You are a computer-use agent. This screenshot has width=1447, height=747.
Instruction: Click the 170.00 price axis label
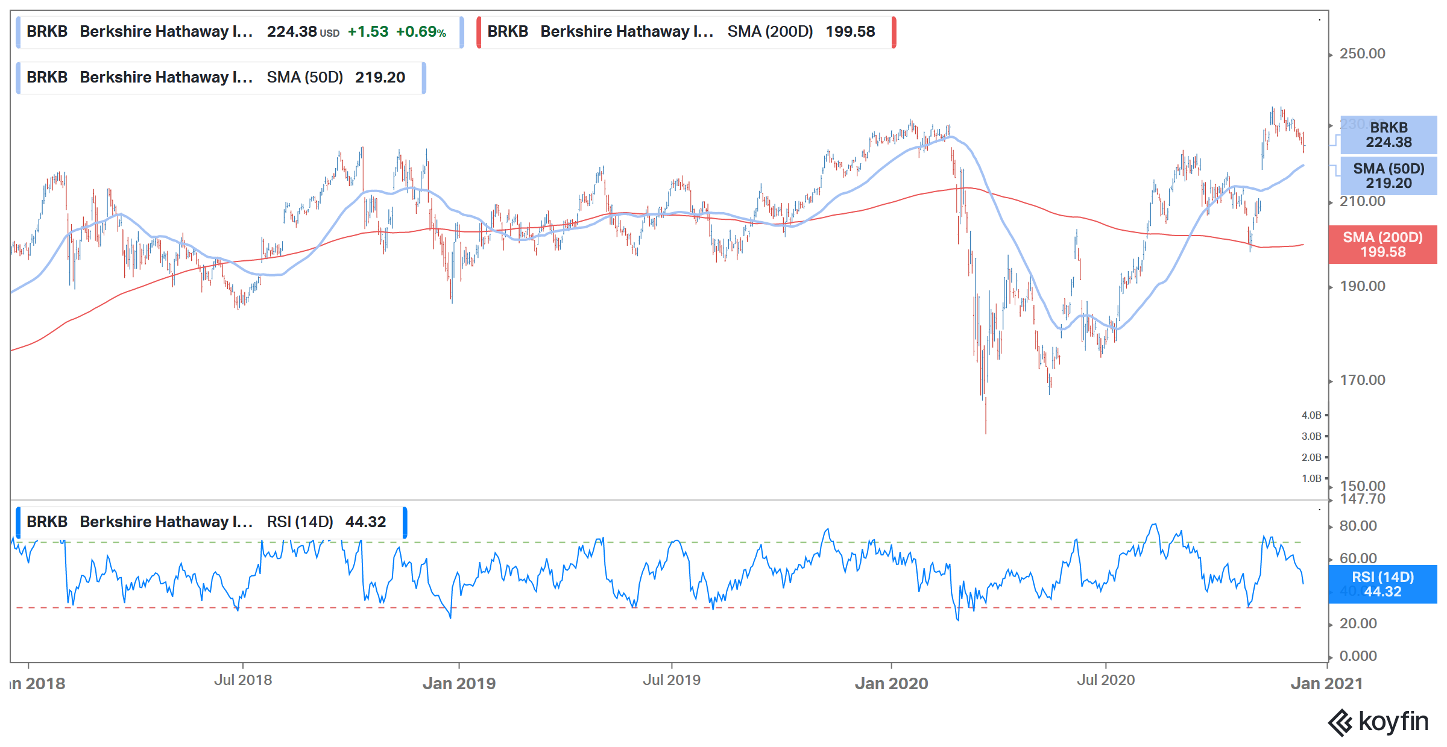click(x=1362, y=380)
